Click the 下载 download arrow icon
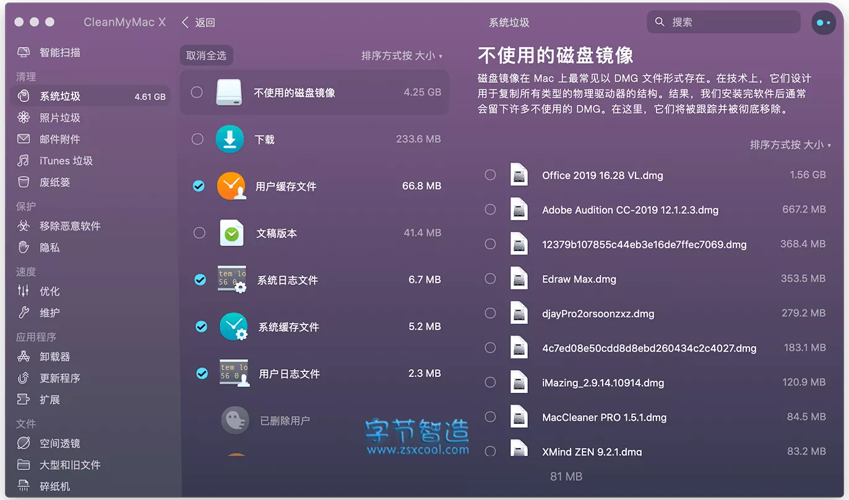The width and height of the screenshot is (849, 500). (x=230, y=139)
